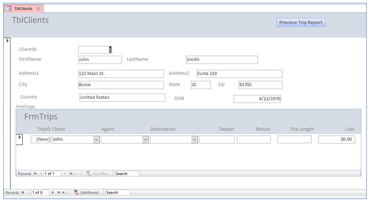
Task: Select the TblClients document tab
Action: coord(23,9)
